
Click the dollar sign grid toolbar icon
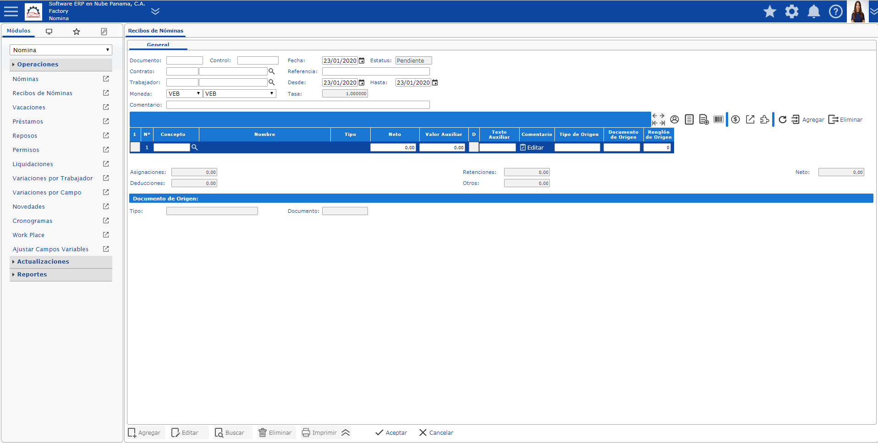[735, 119]
